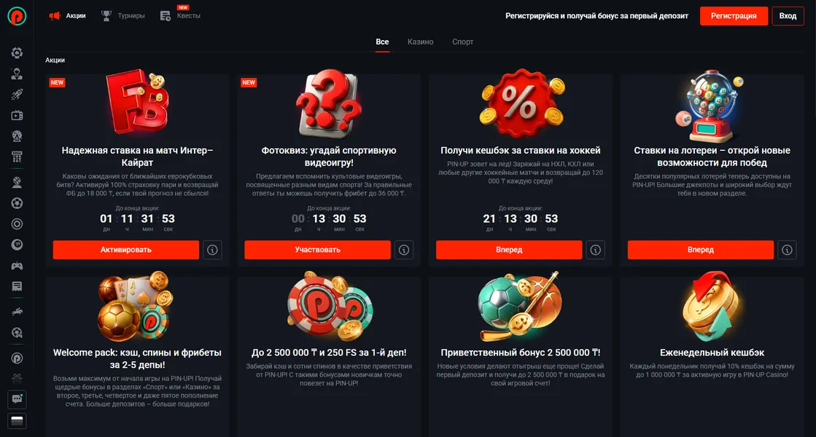Click the Регистрация button
The image size is (816, 437).
click(x=734, y=15)
